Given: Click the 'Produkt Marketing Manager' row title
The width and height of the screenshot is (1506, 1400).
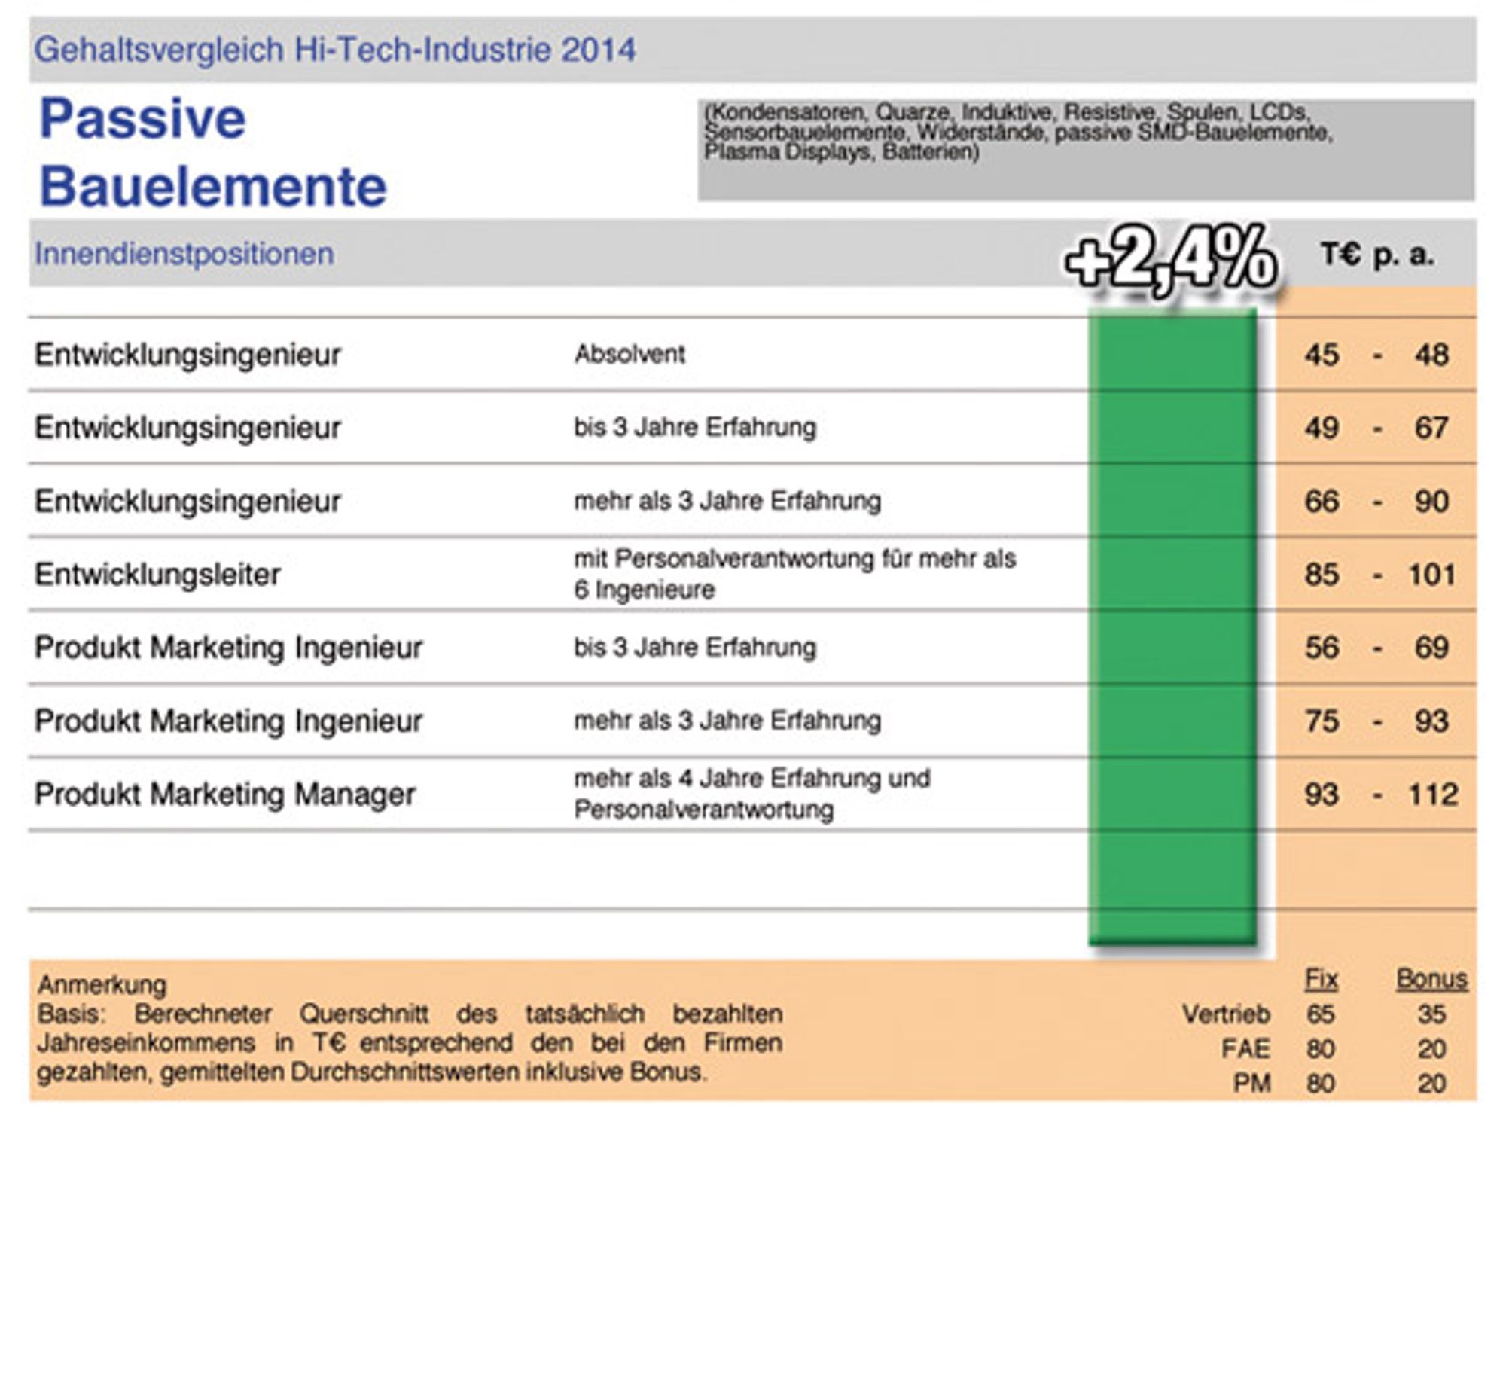Looking at the screenshot, I should pyautogui.click(x=225, y=795).
